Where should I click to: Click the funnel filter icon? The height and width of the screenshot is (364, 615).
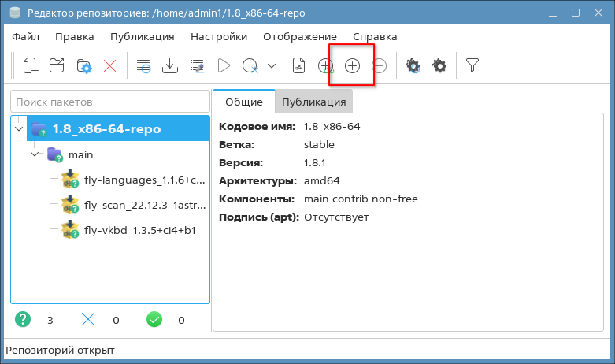[472, 66]
